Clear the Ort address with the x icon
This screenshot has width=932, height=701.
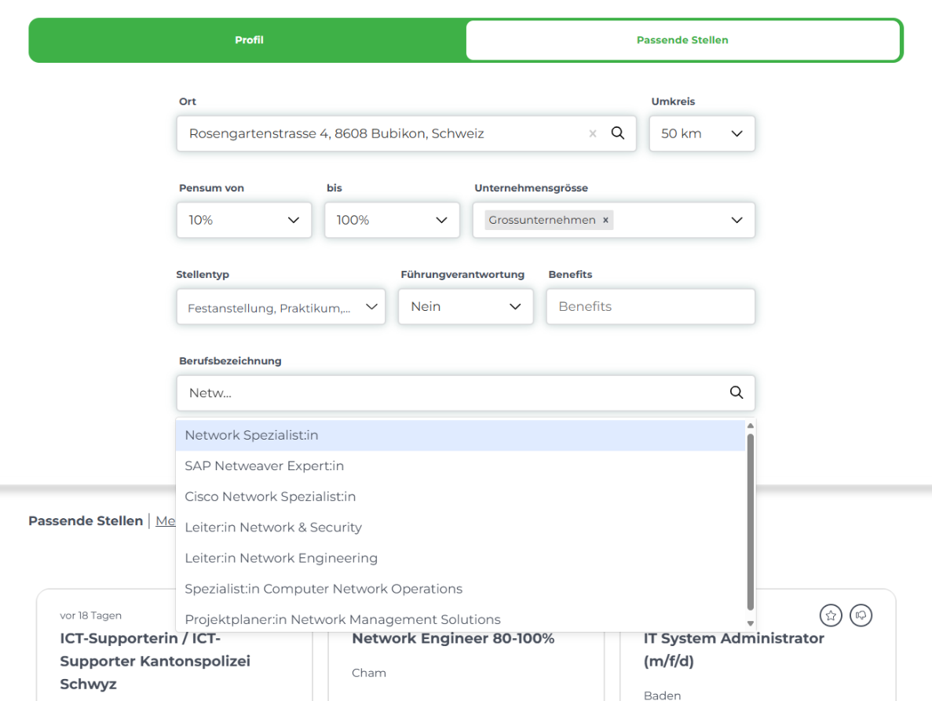pyautogui.click(x=593, y=134)
